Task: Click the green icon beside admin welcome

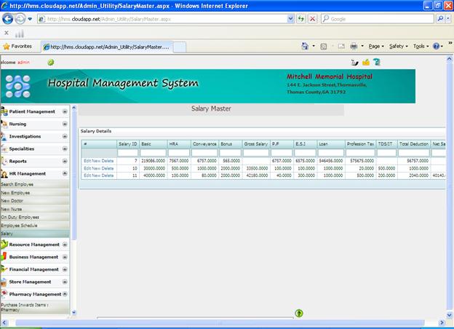Action: pyautogui.click(x=51, y=62)
